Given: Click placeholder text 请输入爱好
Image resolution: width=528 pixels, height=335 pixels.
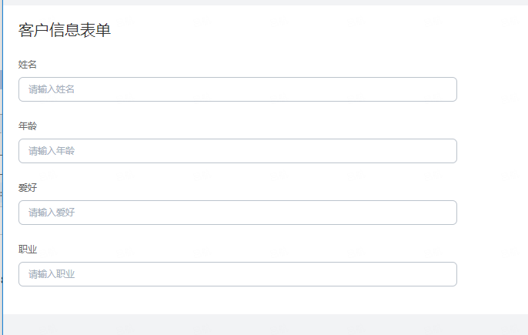Looking at the screenshot, I should pyautogui.click(x=51, y=213).
